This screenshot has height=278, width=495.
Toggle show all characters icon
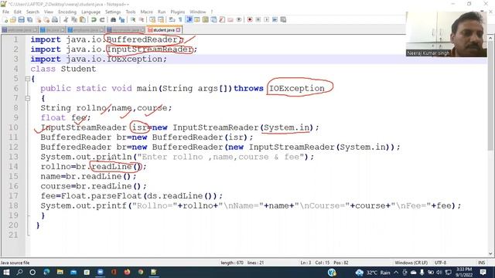[180, 19]
